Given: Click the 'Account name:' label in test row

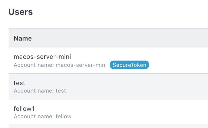Looking at the screenshot, I should coord(34,91).
